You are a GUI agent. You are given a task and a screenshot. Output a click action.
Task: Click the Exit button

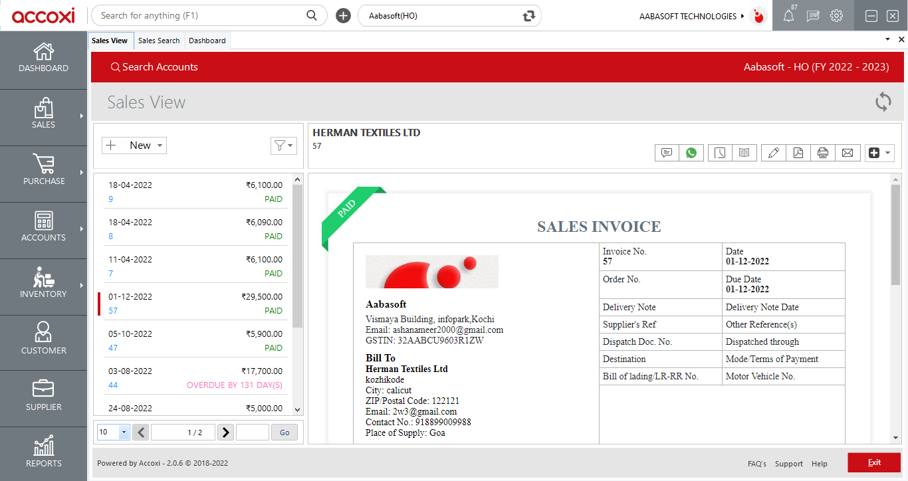[x=873, y=462]
